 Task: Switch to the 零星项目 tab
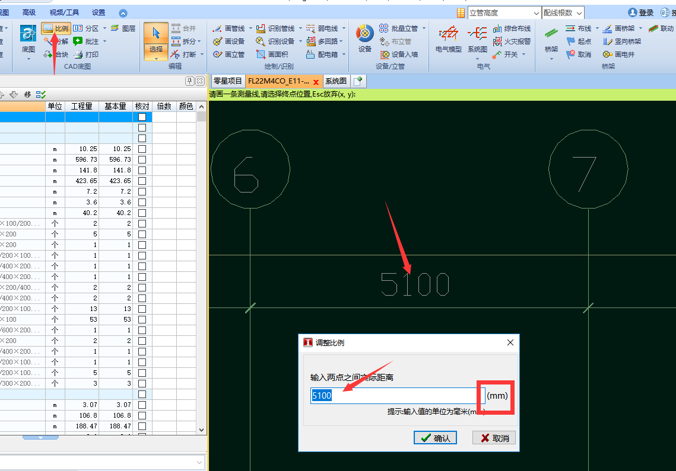click(x=228, y=81)
